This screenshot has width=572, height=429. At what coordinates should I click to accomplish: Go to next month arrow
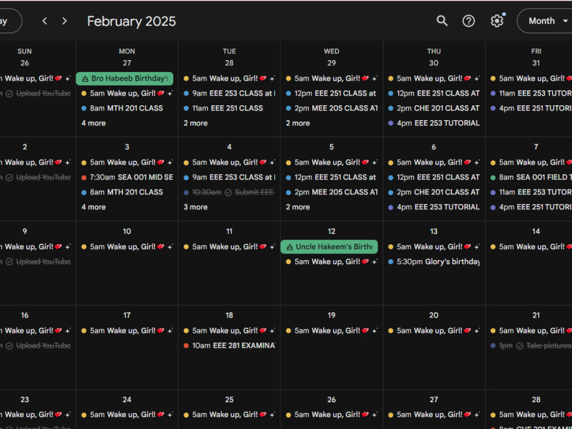65,21
